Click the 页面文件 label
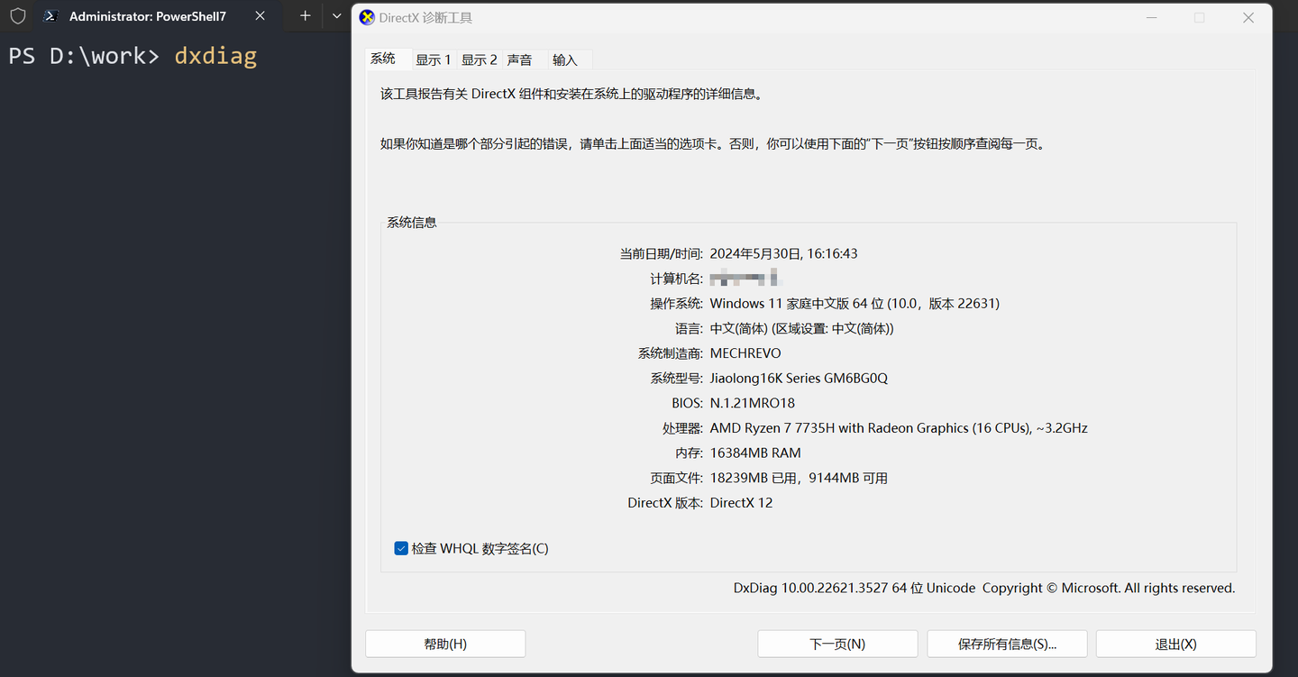The width and height of the screenshot is (1298, 677). coord(676,478)
